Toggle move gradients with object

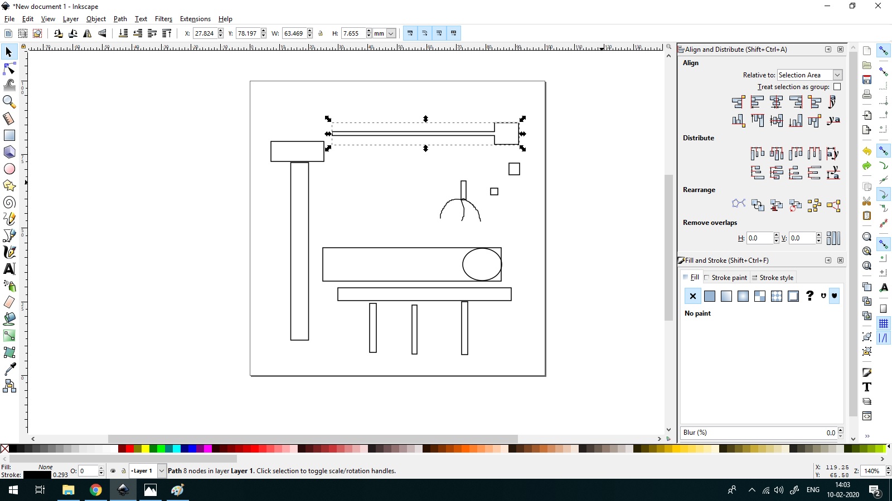(439, 33)
